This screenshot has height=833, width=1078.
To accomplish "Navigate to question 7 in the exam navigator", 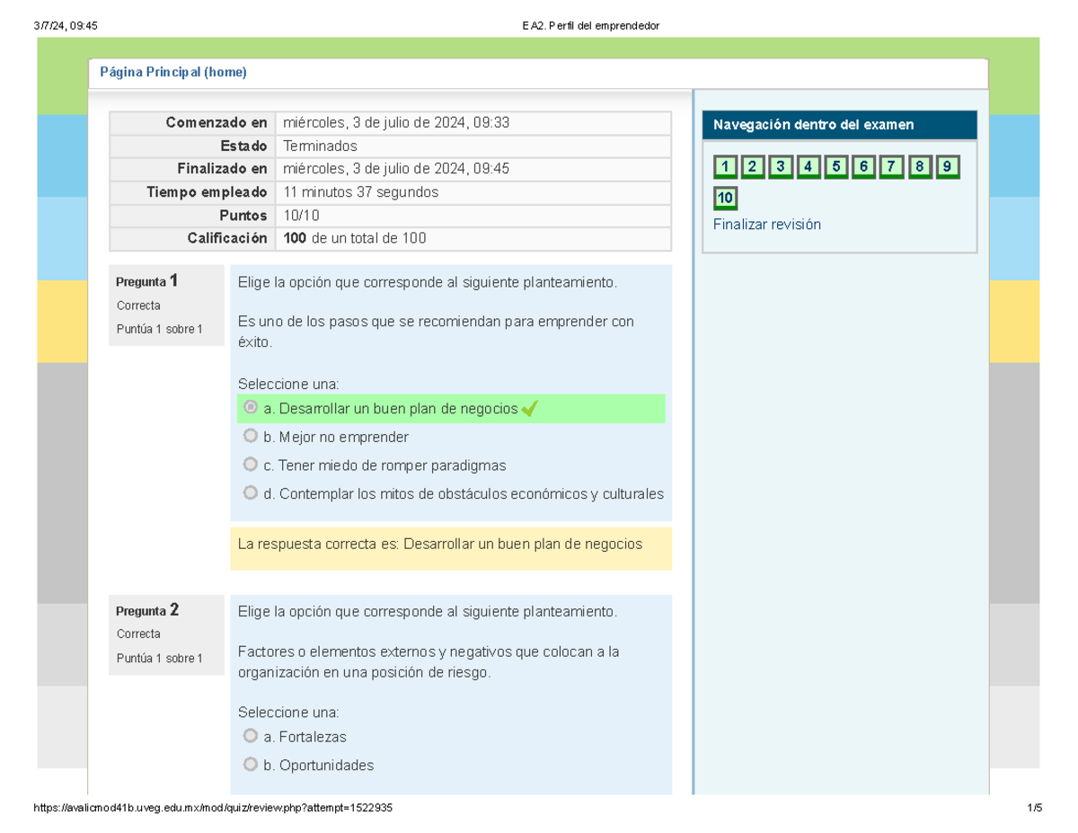I will coord(892,165).
